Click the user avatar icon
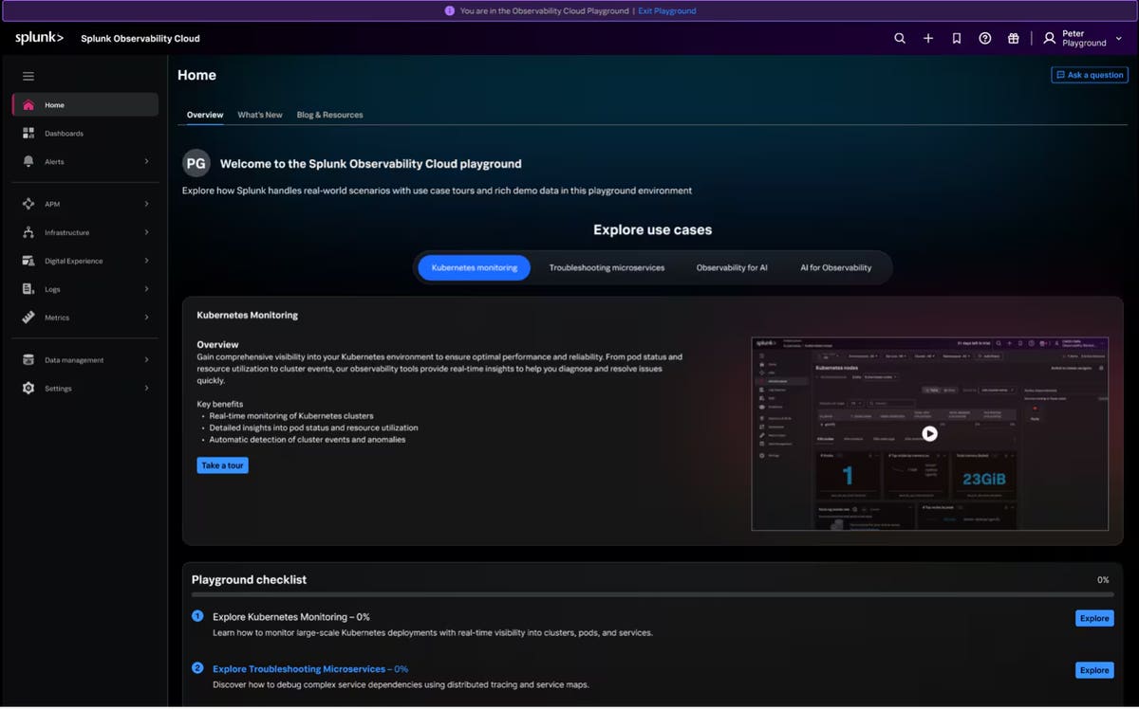Image resolution: width=1139 pixels, height=710 pixels. [x=1049, y=38]
